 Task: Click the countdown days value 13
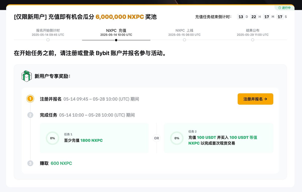[x=241, y=17]
